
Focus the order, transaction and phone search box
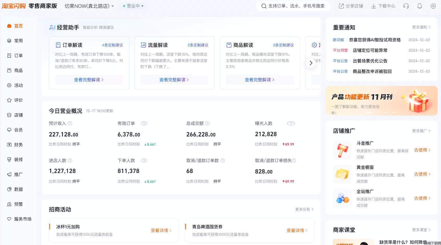(x=293, y=6)
